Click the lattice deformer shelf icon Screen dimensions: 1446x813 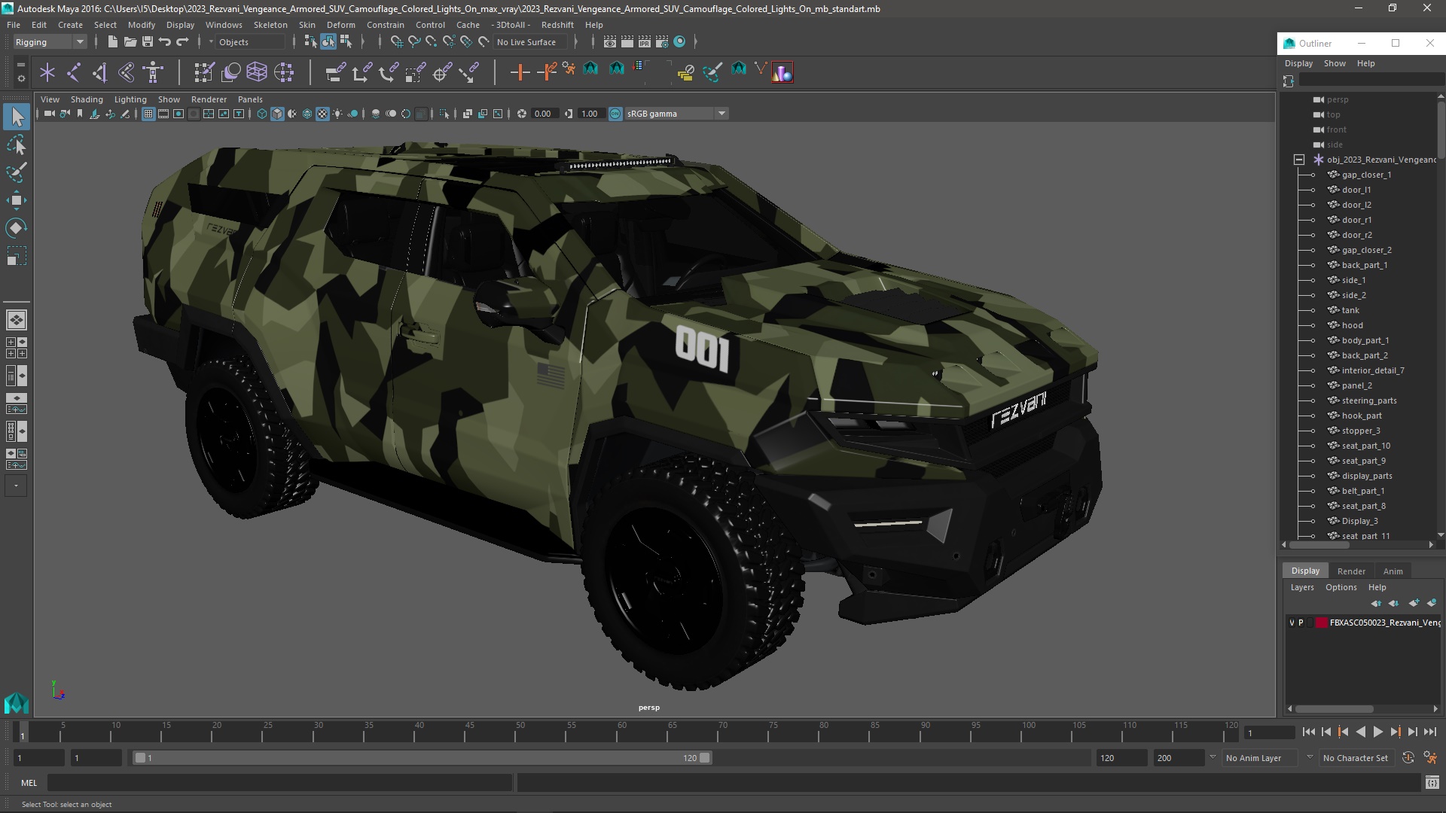[257, 72]
